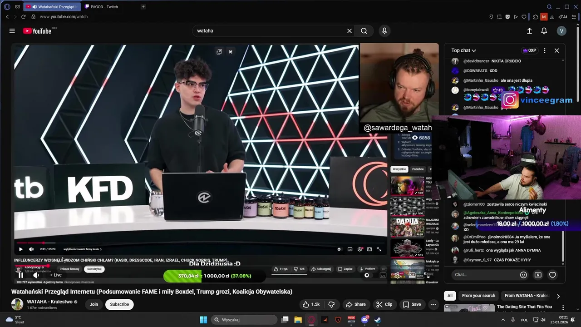Go to the YouTube home logo

tap(37, 31)
